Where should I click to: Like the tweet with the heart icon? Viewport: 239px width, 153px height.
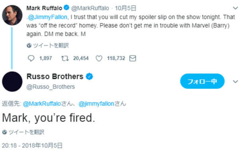click(99, 58)
